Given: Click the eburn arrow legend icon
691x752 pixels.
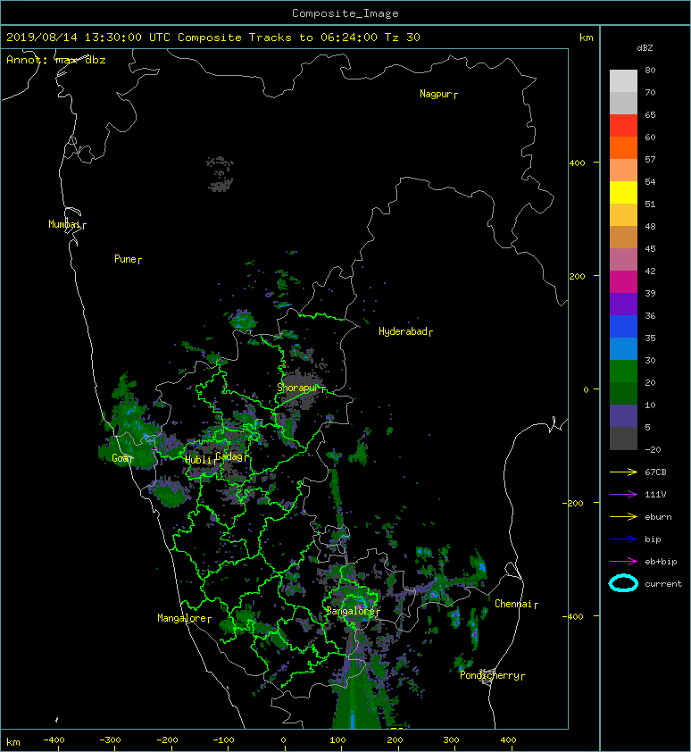Looking at the screenshot, I should pos(623,517).
